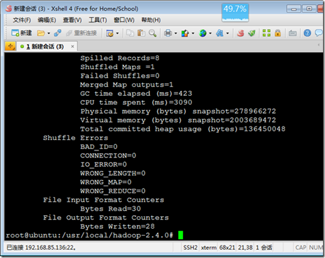Expand the Print dropdown arrow

pyautogui.click(x=175, y=33)
